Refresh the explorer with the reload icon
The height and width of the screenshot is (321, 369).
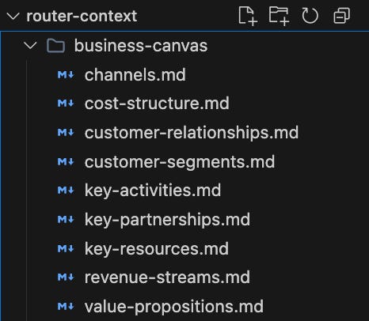pos(310,16)
